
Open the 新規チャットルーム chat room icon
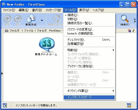tap(47, 45)
